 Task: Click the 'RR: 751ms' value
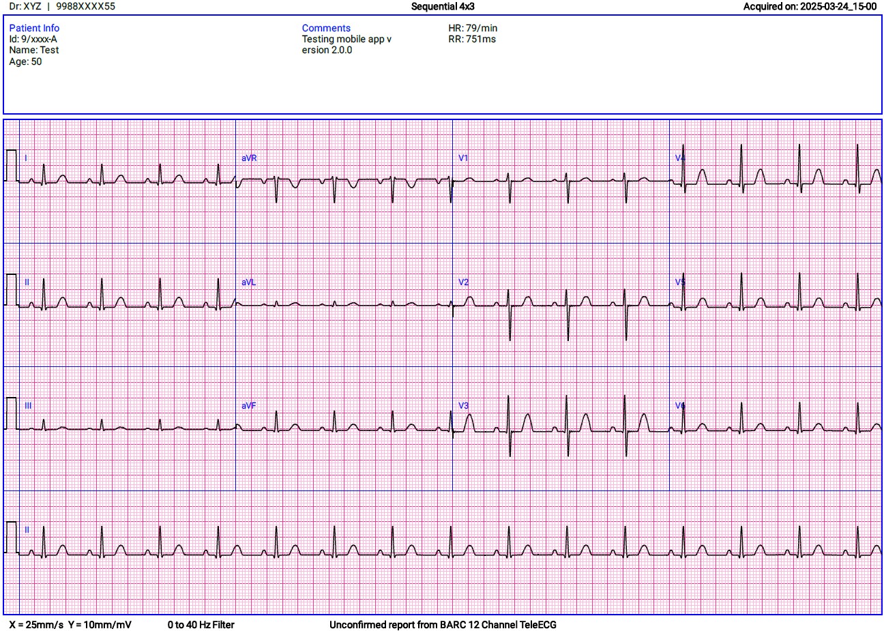472,39
